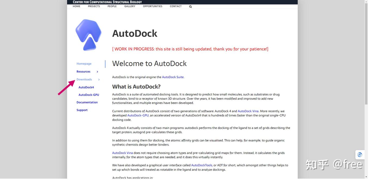The width and height of the screenshot is (372, 180).
Task: Expand the Downloads sidebar section
Action: pos(84,79)
